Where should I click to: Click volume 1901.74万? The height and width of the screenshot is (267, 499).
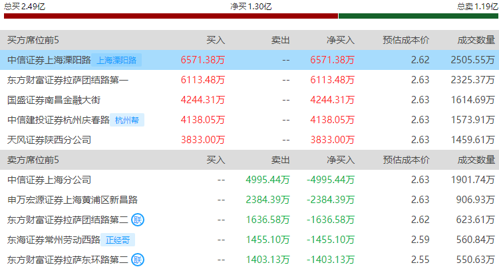(x=473, y=180)
